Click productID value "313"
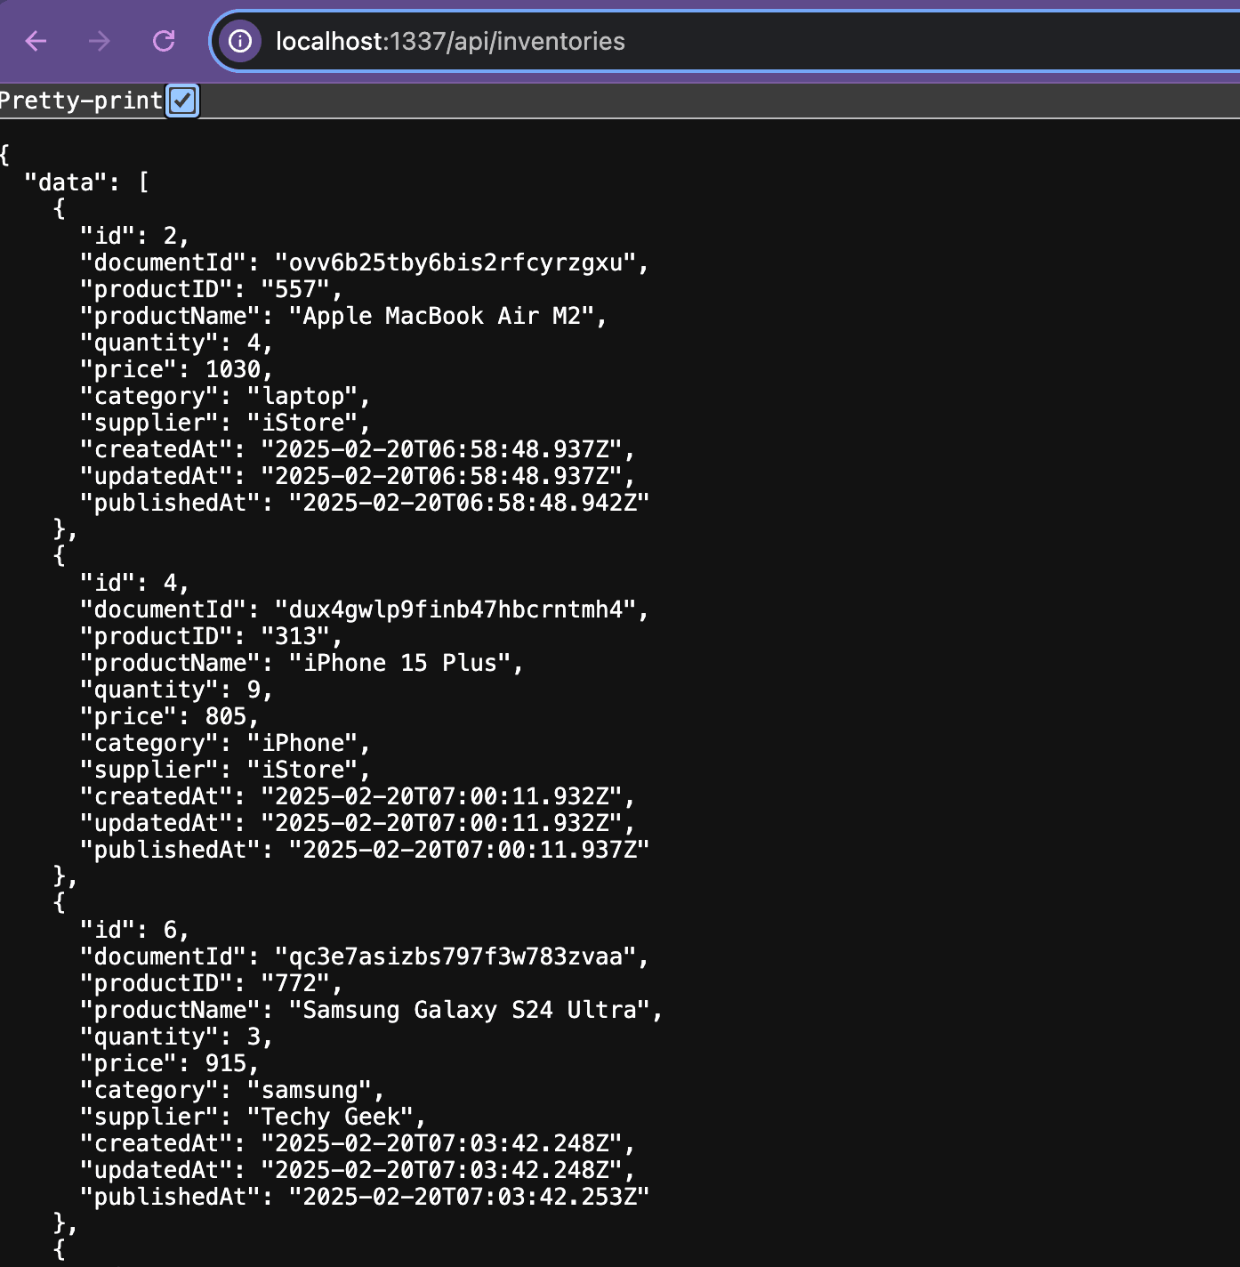This screenshot has height=1267, width=1240. coord(295,636)
